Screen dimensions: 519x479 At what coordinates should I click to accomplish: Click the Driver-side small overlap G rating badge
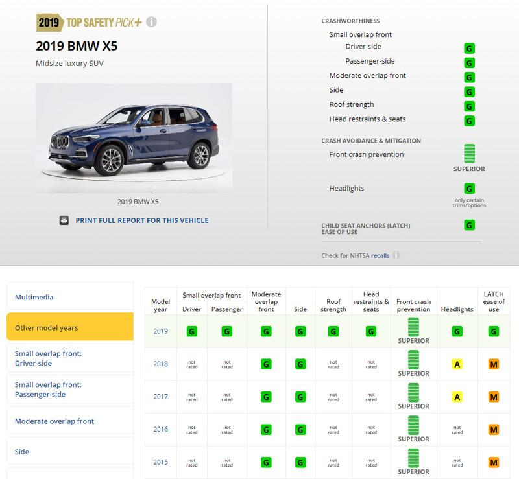(469, 49)
